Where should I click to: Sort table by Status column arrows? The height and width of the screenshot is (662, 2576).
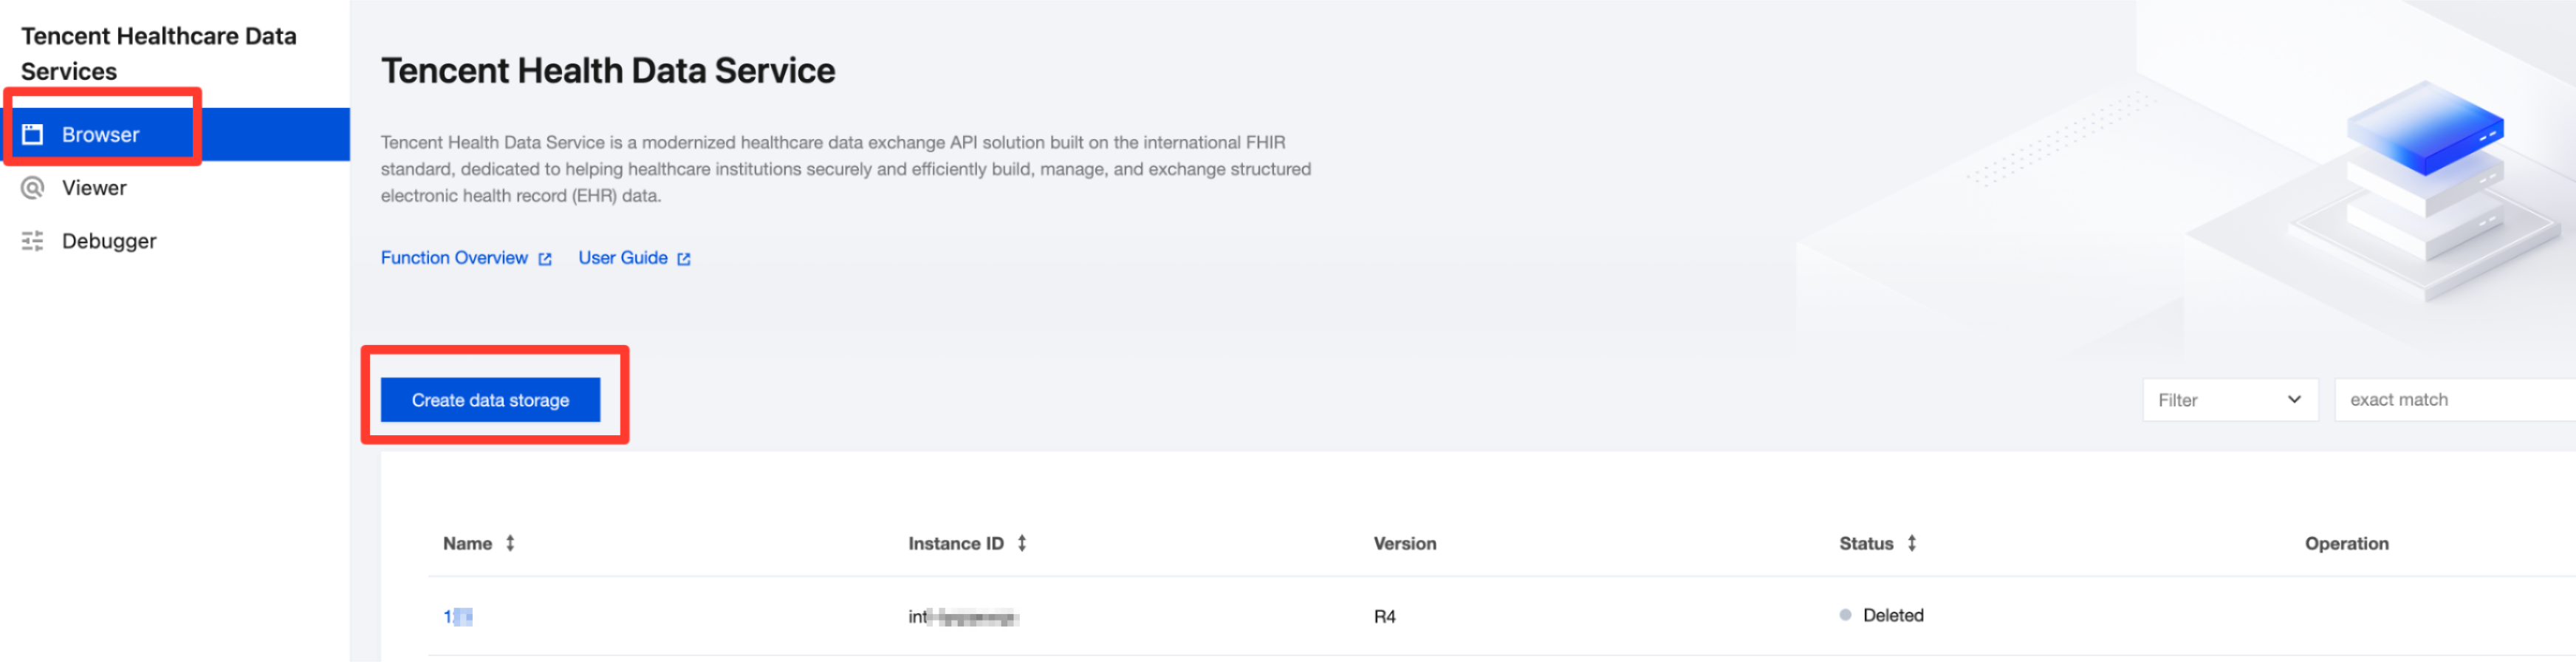1912,543
